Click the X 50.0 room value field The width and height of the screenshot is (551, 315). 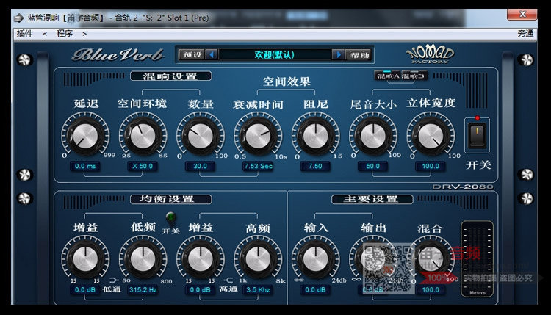coord(143,166)
